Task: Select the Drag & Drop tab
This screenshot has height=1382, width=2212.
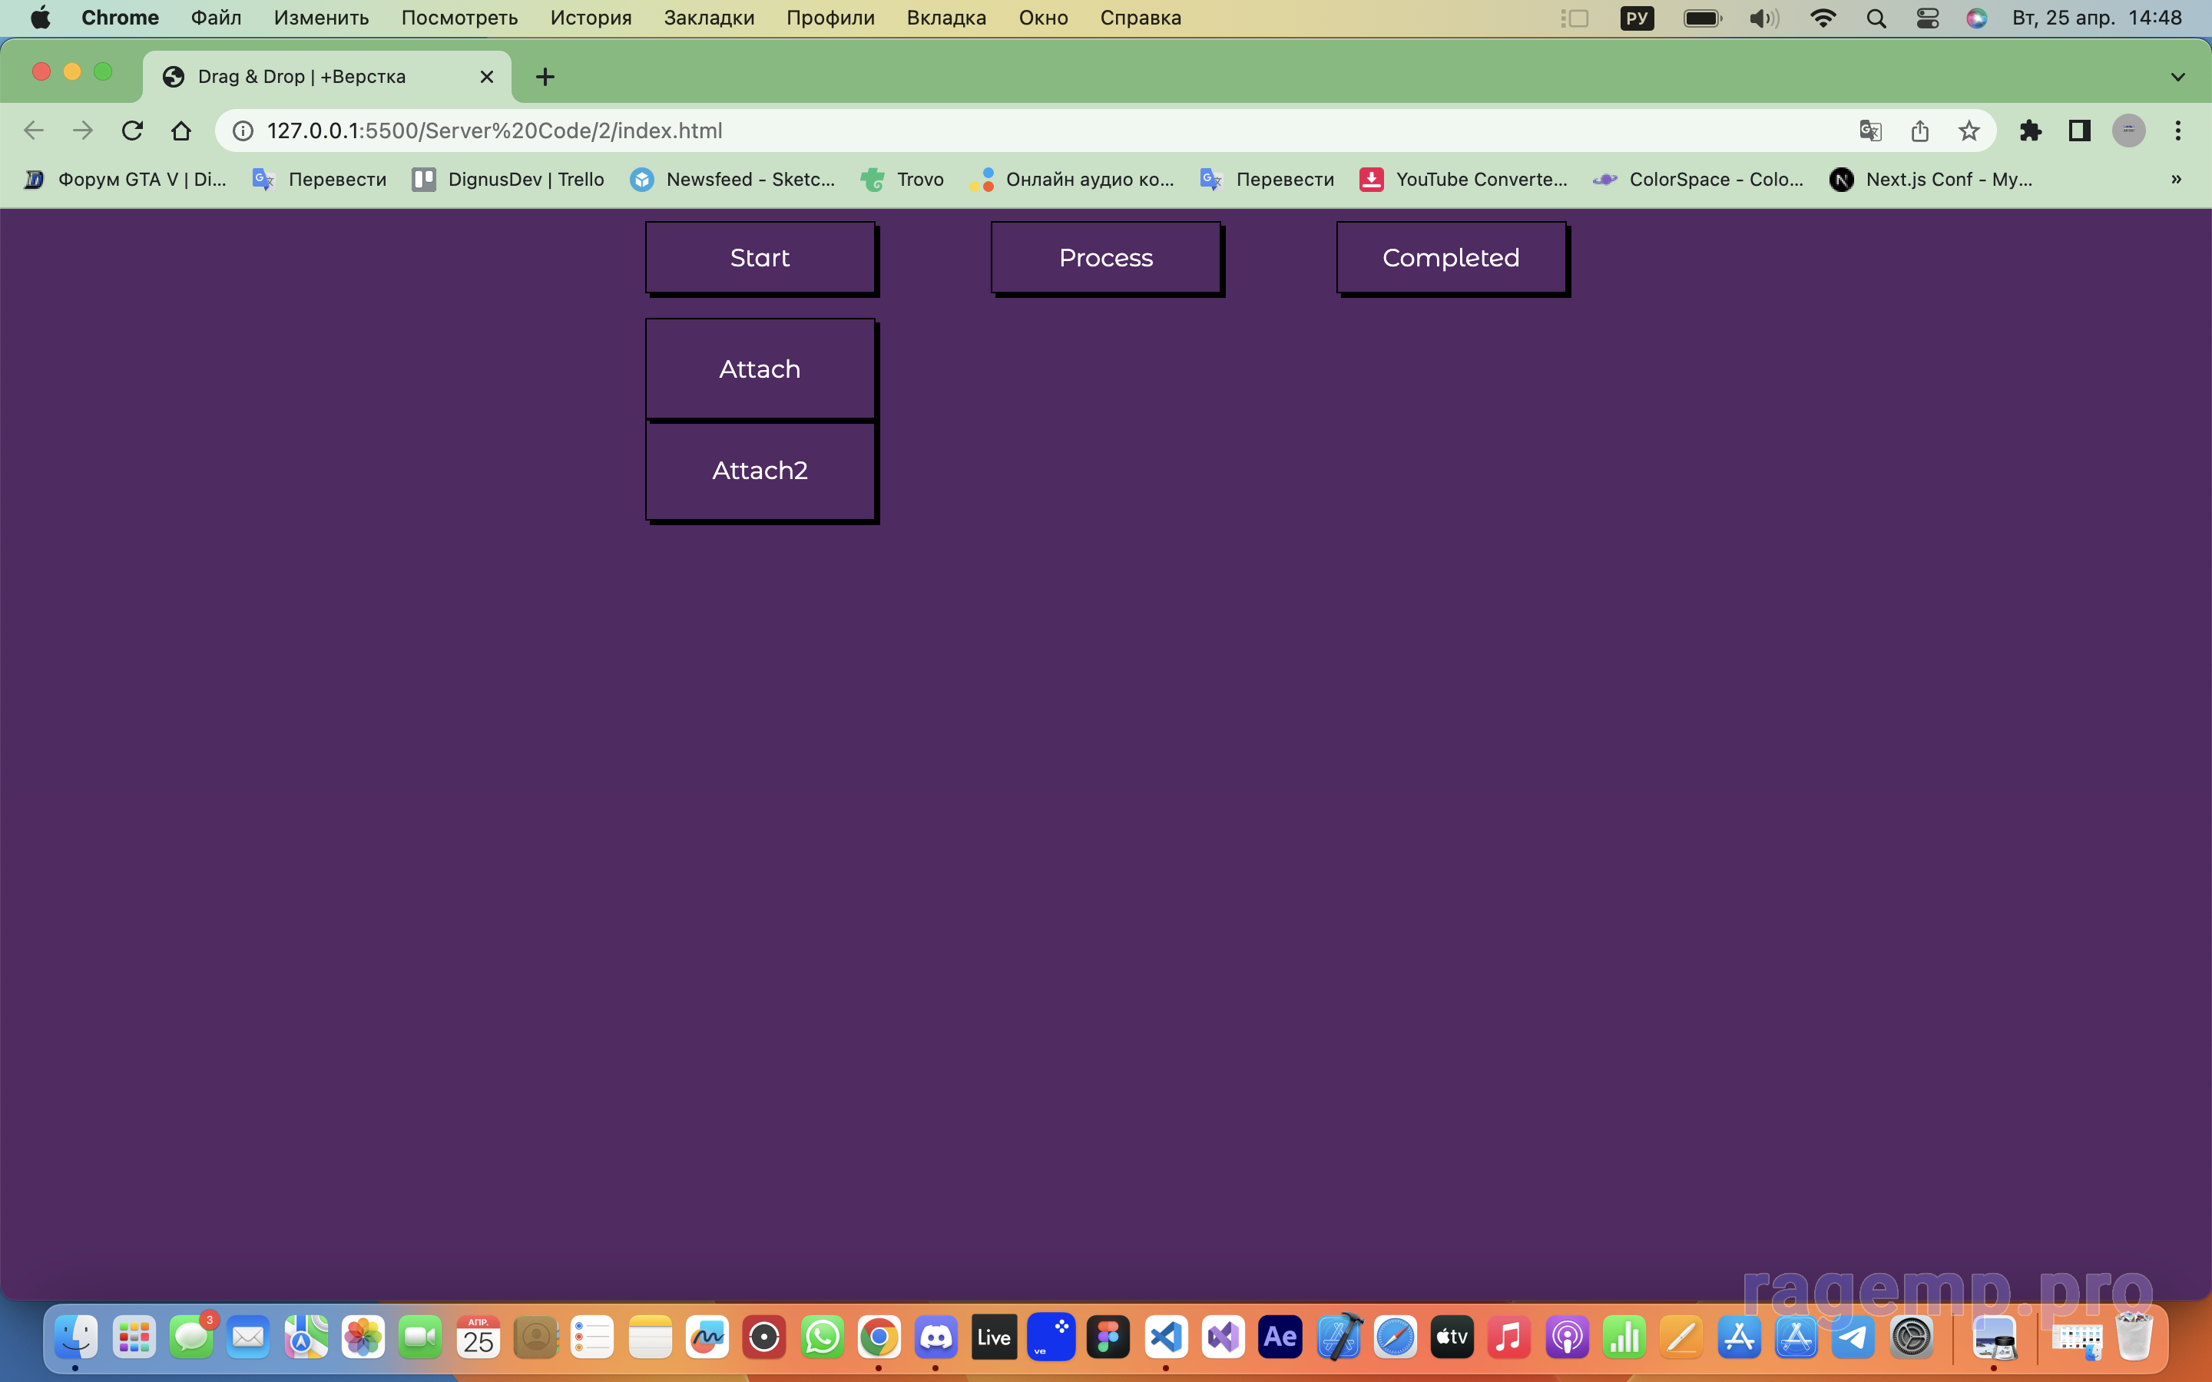Action: 302,77
